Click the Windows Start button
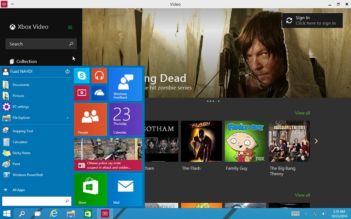The height and width of the screenshot is (219, 351). point(7,214)
